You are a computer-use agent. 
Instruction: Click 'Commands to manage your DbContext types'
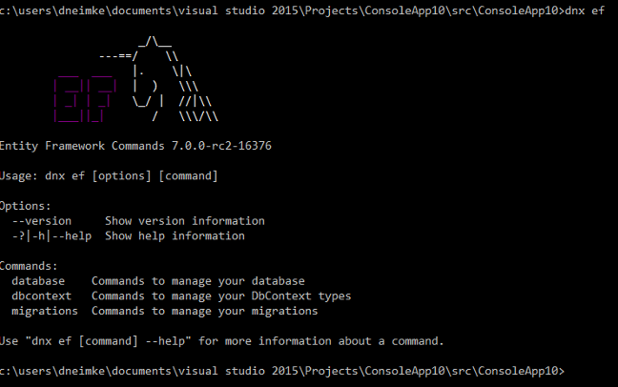point(221,295)
